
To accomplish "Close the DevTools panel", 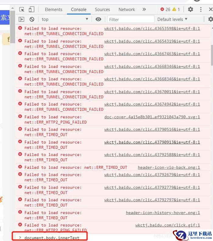I will coord(211,9).
